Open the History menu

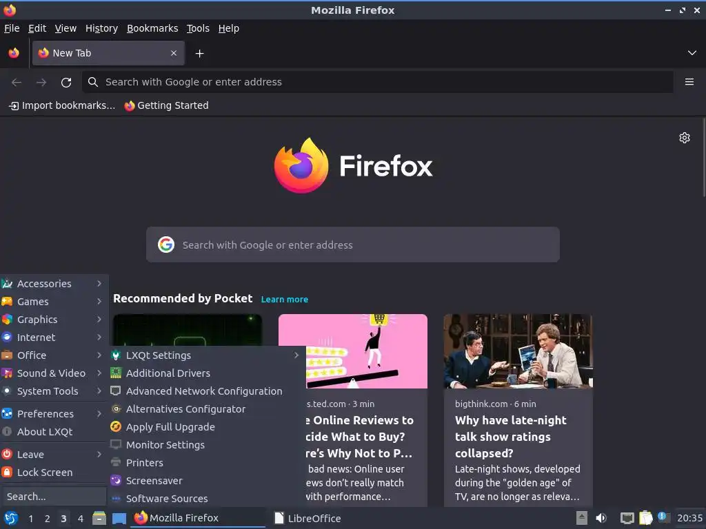pos(102,28)
